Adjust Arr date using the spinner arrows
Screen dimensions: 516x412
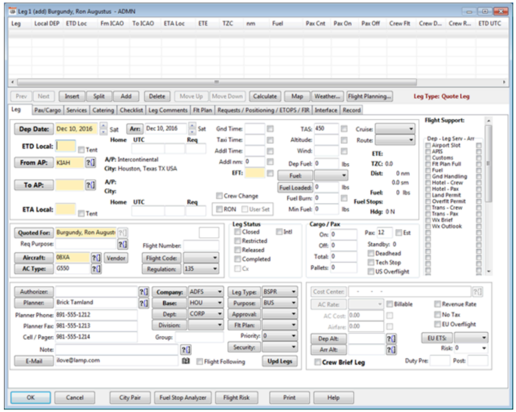(192, 128)
